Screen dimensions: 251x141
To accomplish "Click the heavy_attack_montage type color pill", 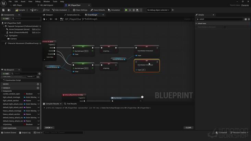I will point(24,111).
